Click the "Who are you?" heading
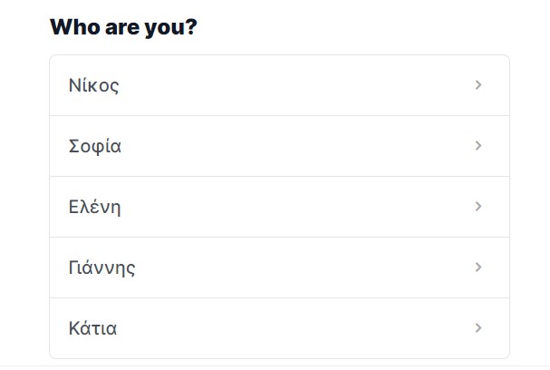The width and height of the screenshot is (550, 370). (x=123, y=27)
